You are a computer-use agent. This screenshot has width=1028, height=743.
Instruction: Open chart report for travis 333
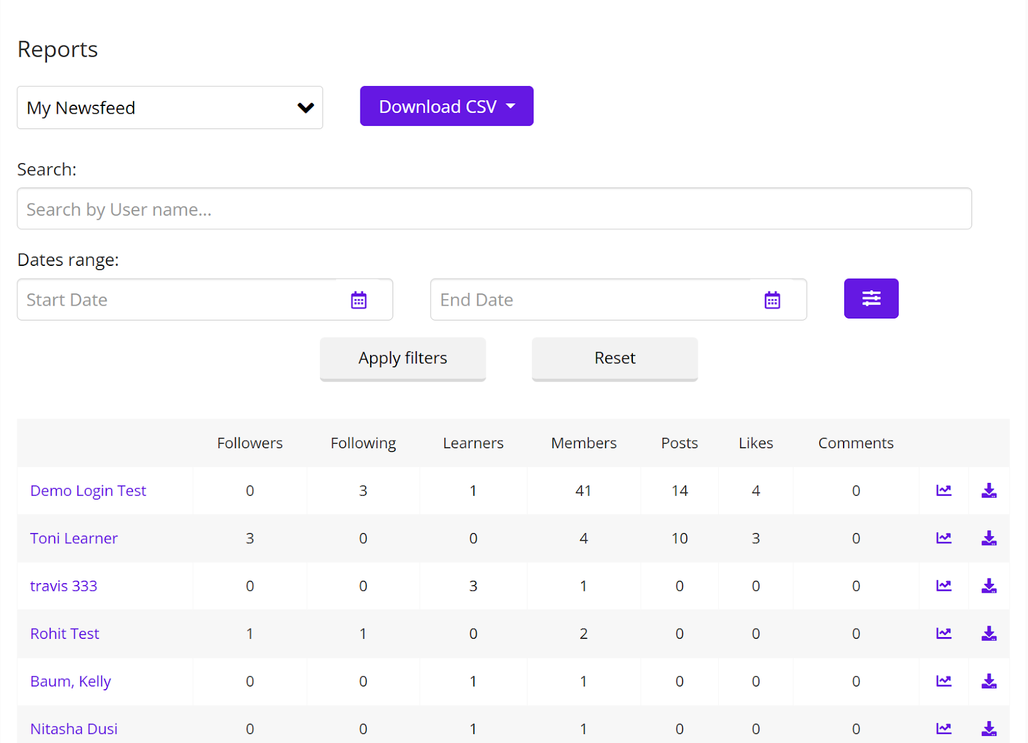point(943,586)
